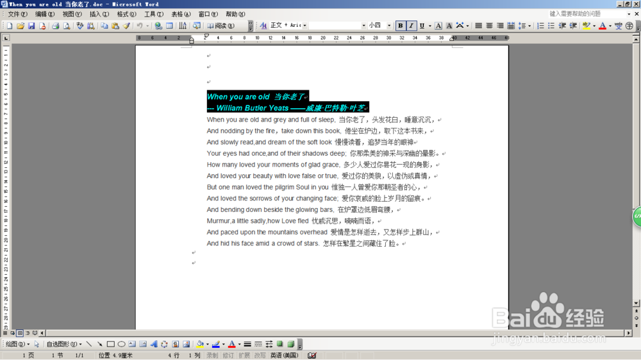Run the spelling and grammar check
The height and width of the screenshot is (360, 641).
coord(79,26)
